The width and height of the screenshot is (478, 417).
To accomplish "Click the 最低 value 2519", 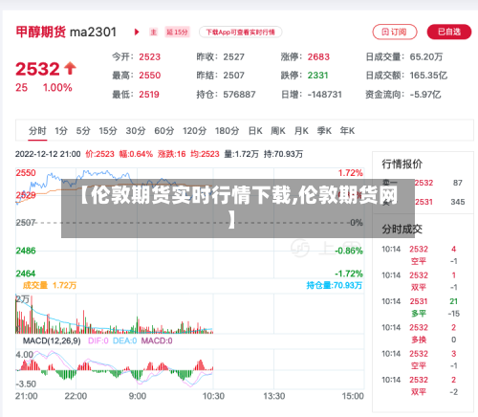I will pyautogui.click(x=149, y=95).
